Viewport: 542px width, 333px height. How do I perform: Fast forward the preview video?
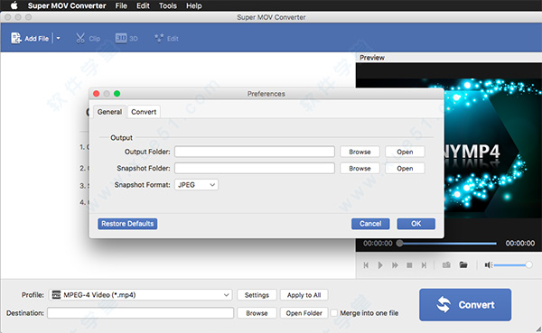[x=395, y=265]
